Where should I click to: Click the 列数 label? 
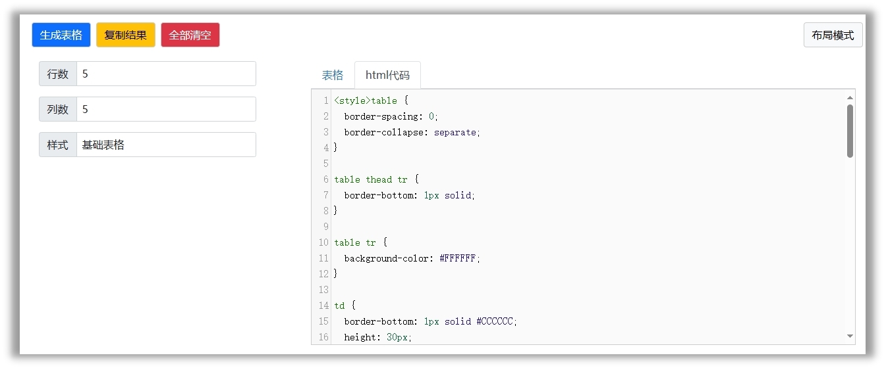point(58,109)
